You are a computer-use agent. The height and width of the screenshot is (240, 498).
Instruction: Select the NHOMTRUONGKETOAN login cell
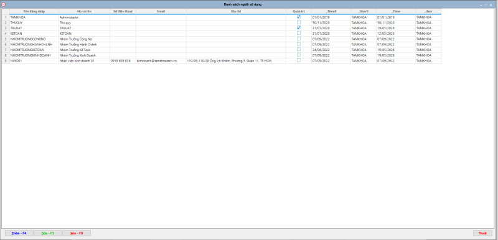pyautogui.click(x=34, y=50)
